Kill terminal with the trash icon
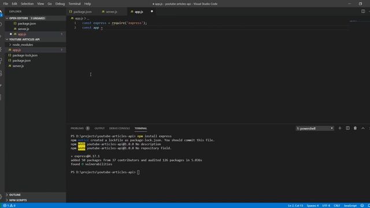The image size is (370, 208). (x=355, y=128)
